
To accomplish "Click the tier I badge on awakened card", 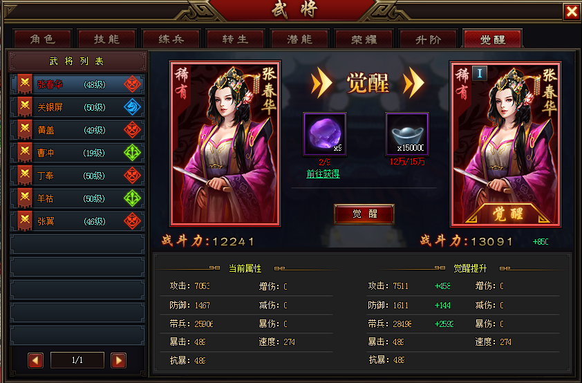I will [x=480, y=73].
